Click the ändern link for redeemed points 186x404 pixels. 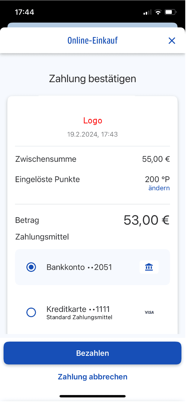[159, 188]
